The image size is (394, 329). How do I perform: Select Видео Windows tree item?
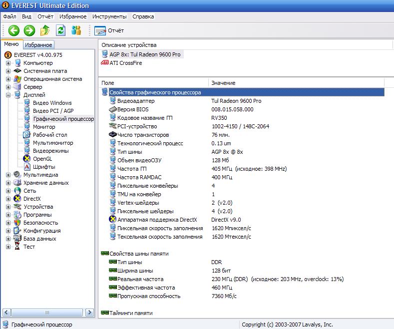pyautogui.click(x=52, y=103)
